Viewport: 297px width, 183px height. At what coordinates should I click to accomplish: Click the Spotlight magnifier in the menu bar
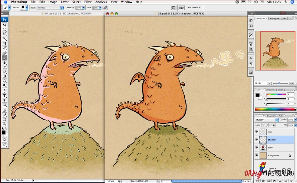[293, 2]
